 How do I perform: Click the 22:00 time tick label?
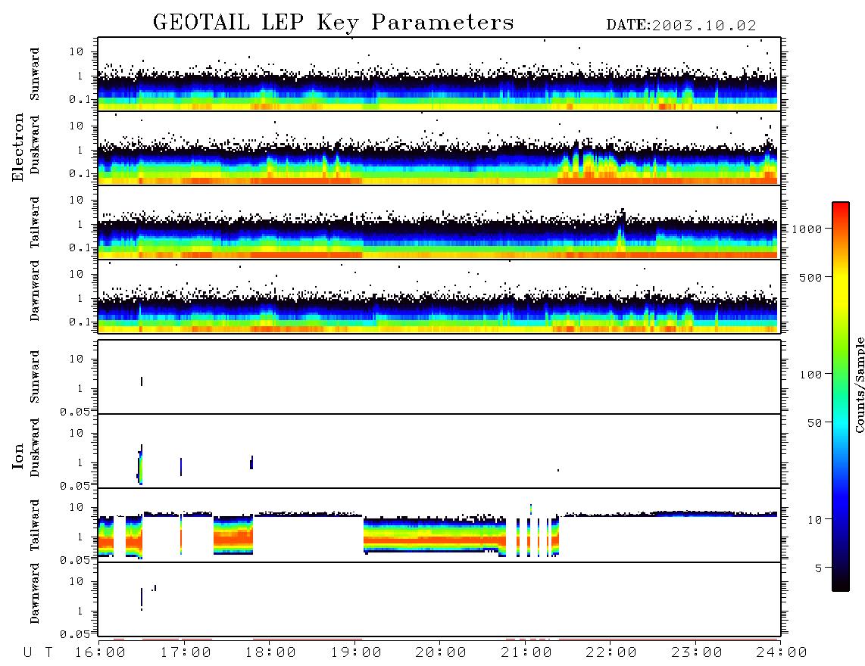click(x=611, y=653)
